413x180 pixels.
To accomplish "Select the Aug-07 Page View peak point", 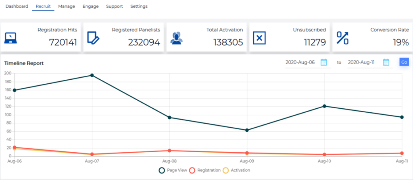I will pos(92,75).
